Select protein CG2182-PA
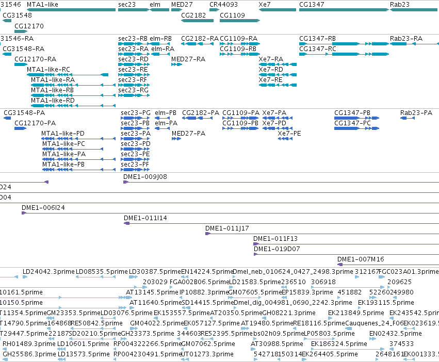The width and height of the screenshot is (439, 362). [x=197, y=118]
